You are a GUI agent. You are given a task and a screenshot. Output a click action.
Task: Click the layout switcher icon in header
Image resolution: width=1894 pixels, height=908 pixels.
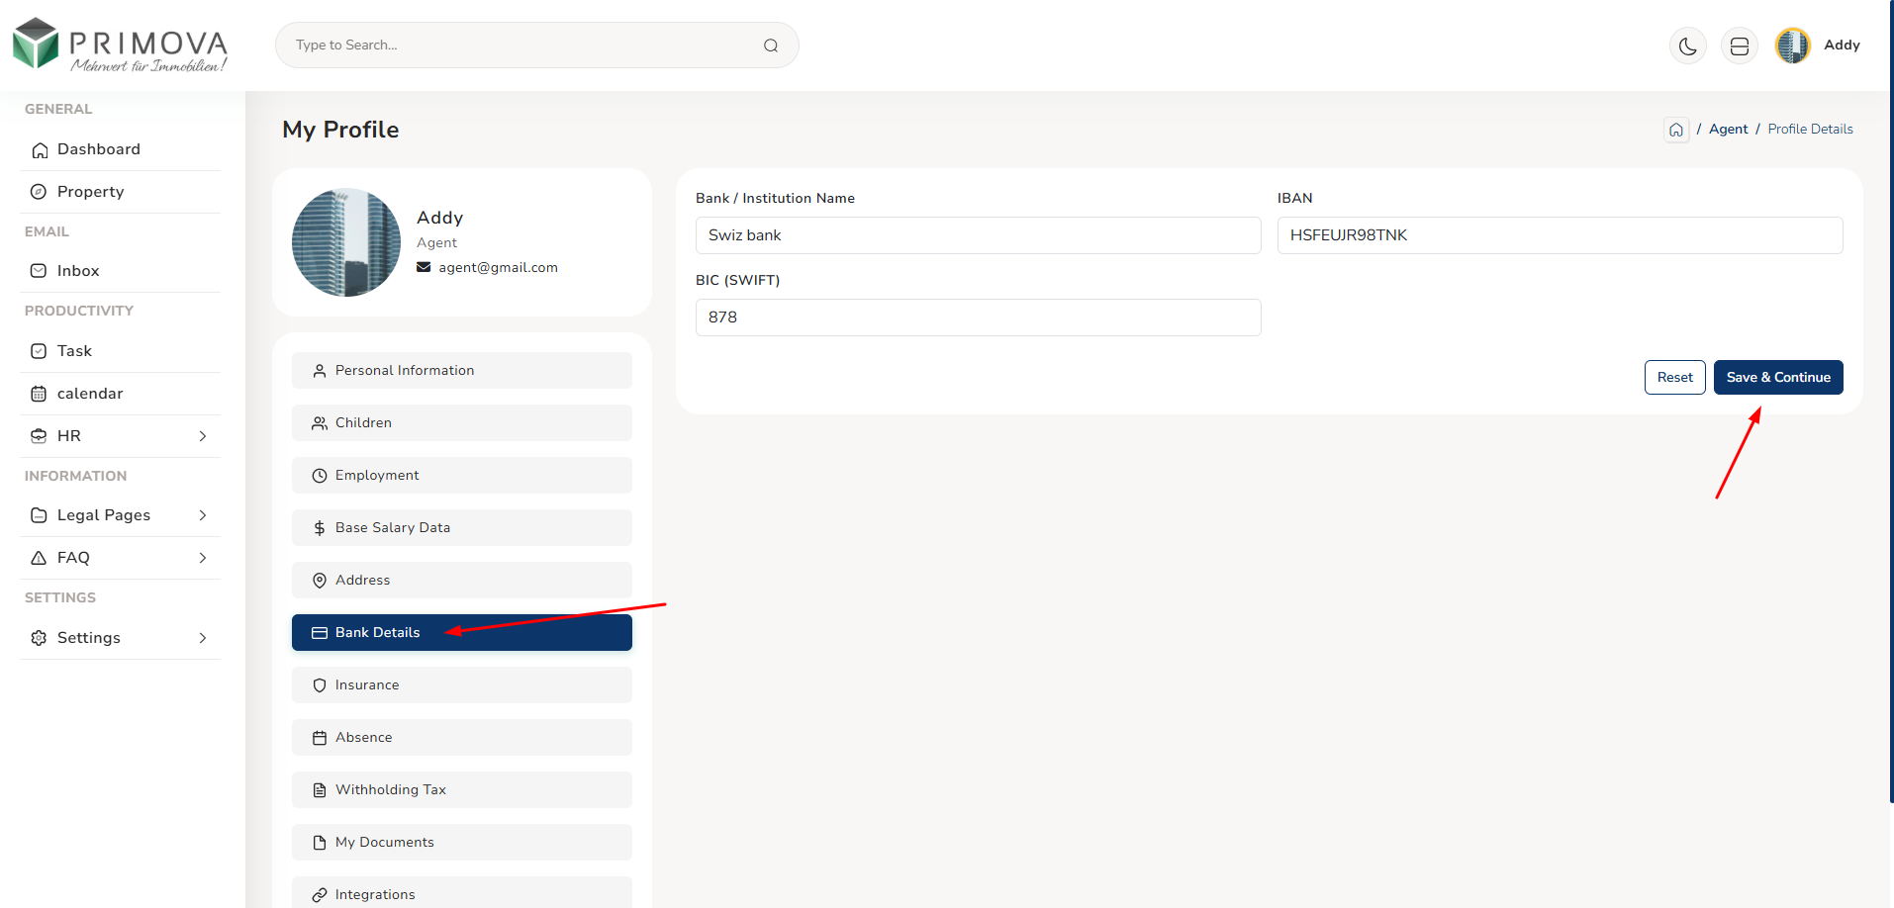[x=1739, y=45]
